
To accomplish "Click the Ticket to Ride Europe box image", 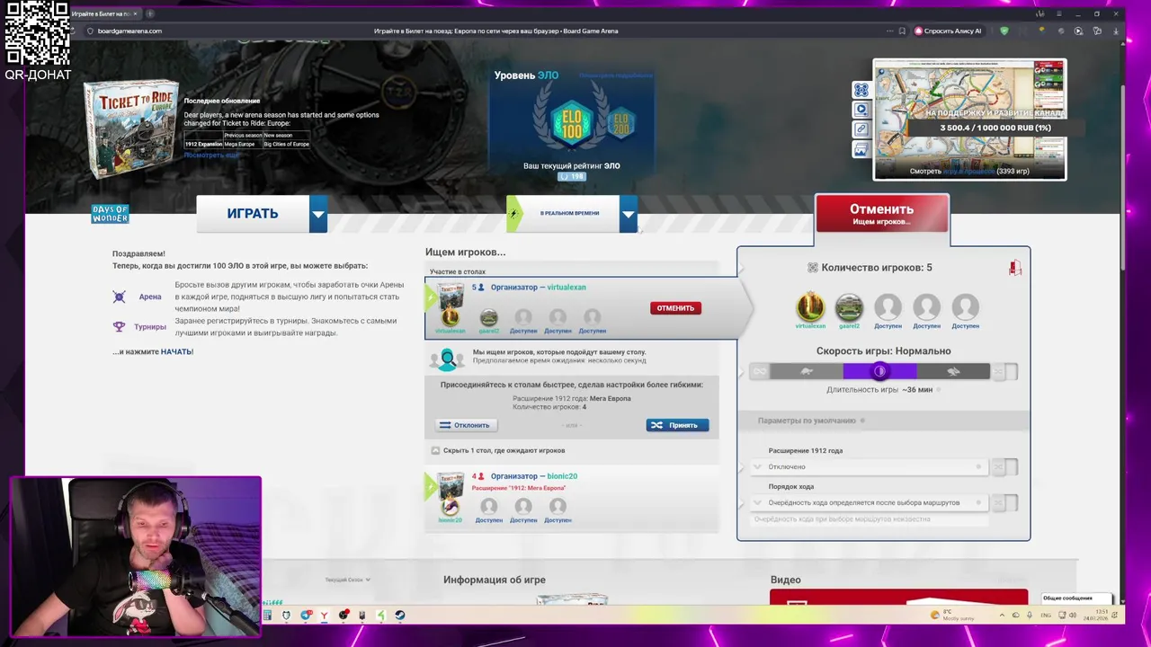I will coord(131,130).
